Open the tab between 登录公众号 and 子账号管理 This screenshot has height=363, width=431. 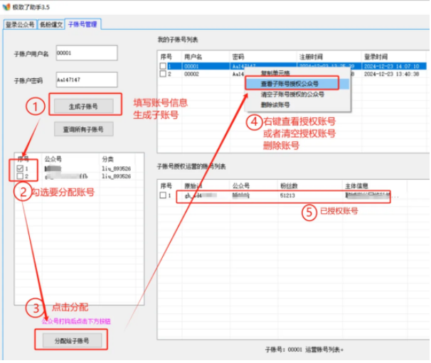coord(50,24)
